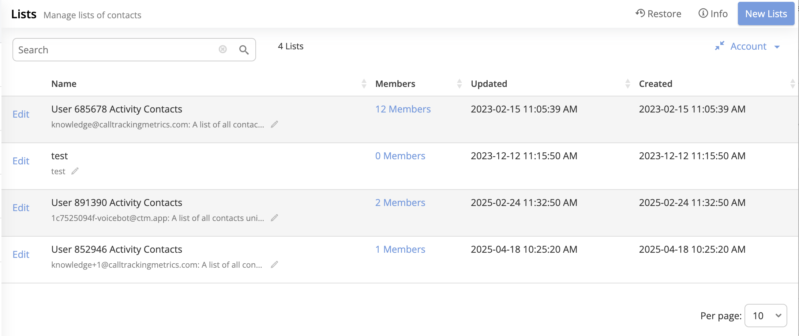Click the collapse arrows icon beside Account
The width and height of the screenshot is (799, 336).
720,46
